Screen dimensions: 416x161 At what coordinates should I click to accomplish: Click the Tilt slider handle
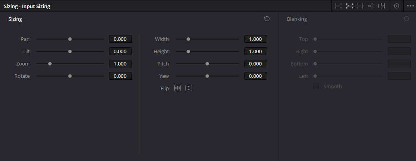(x=70, y=52)
